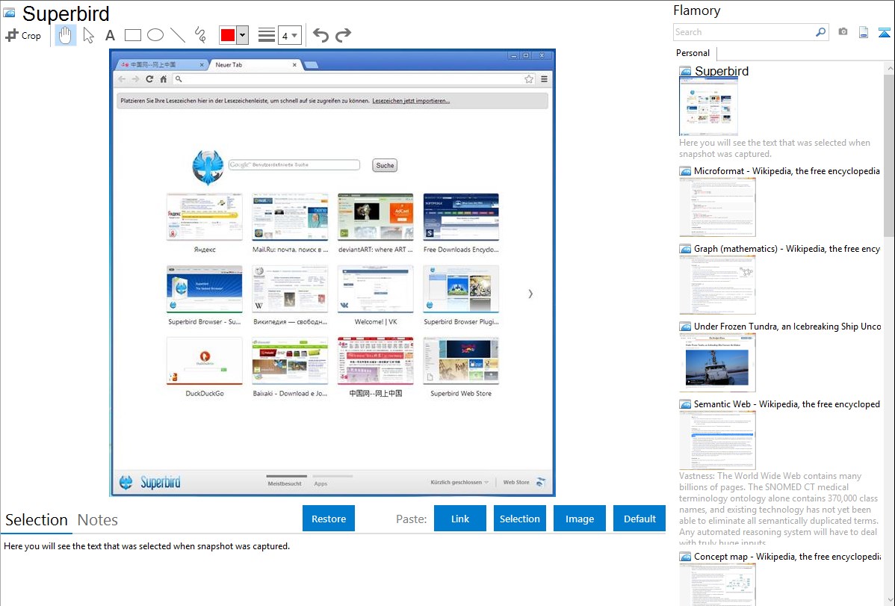
Task: Click the Web Store link at bottom
Action: (516, 482)
